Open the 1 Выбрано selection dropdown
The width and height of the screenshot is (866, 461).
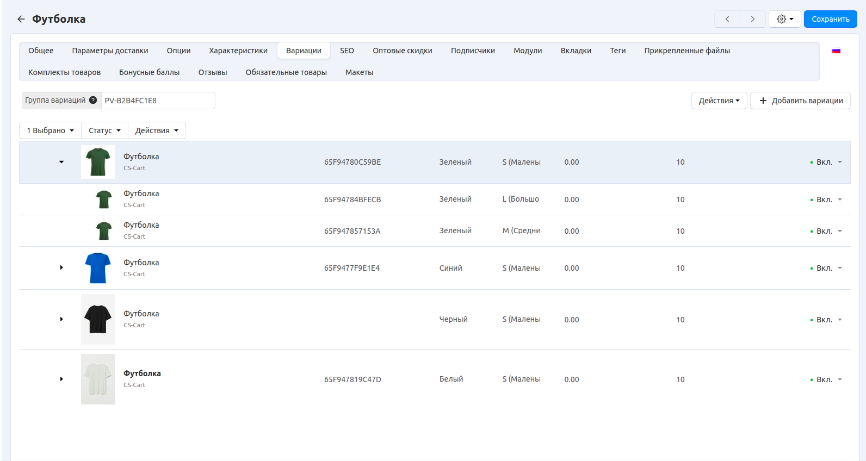click(51, 130)
